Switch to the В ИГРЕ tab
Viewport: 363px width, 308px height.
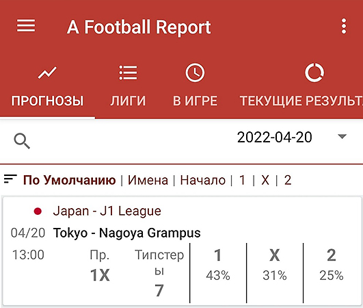[195, 101]
